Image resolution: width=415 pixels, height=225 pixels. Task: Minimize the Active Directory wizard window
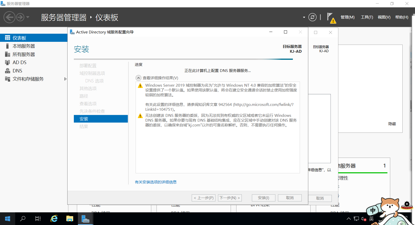click(271, 32)
